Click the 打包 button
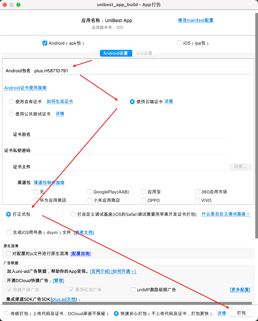 (x=241, y=313)
